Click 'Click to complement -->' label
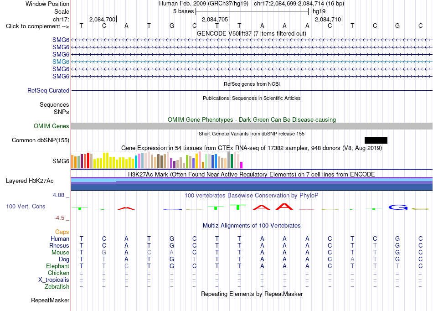Viewport: 433px width, 311px height. (x=37, y=26)
